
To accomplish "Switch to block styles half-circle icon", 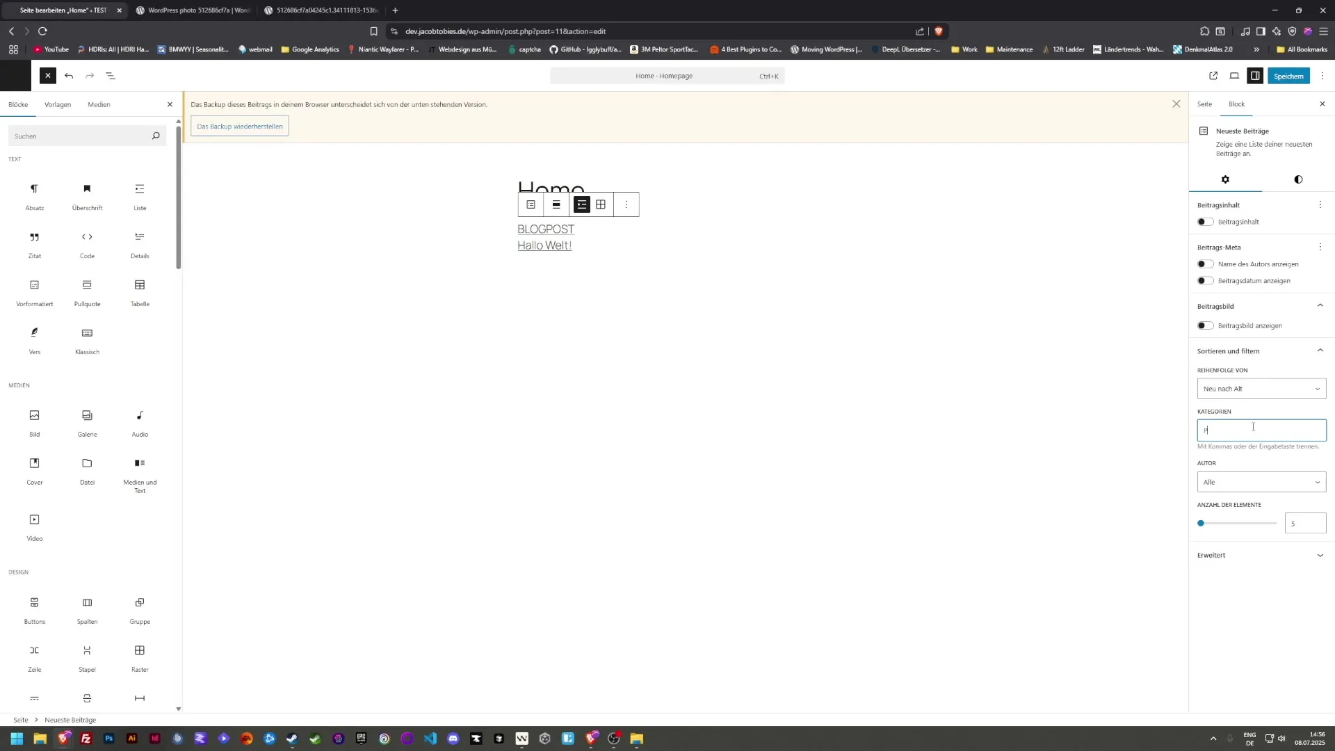I will tap(1297, 179).
